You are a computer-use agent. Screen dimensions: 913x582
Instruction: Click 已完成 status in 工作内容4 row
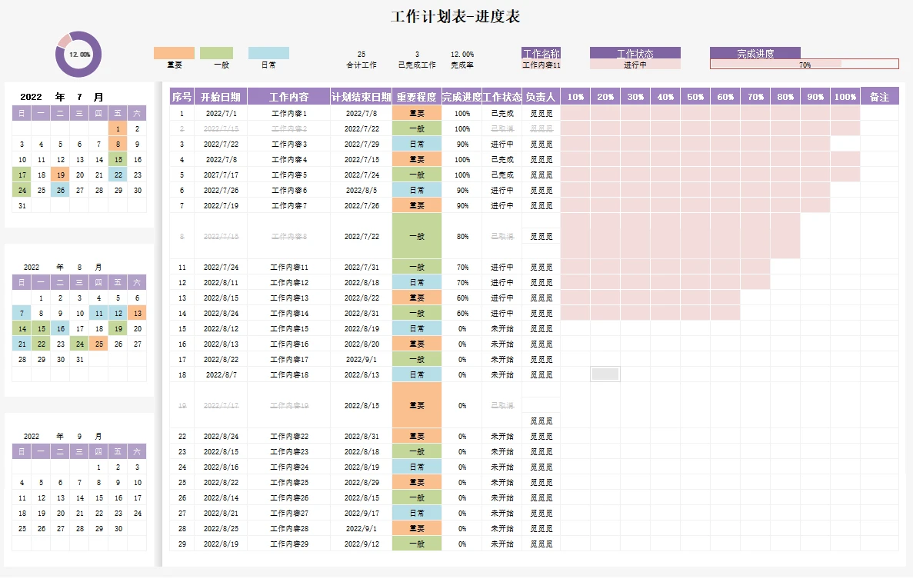tap(502, 159)
